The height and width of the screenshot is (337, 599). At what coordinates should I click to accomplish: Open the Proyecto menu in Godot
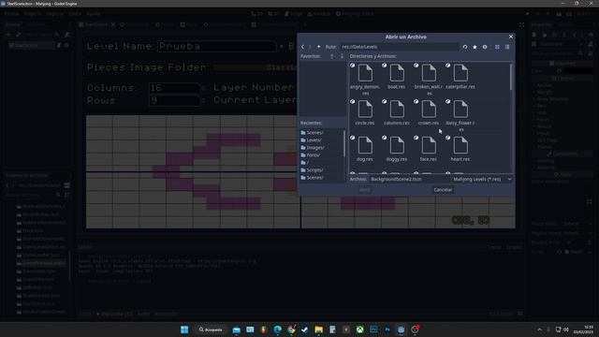tap(33, 14)
